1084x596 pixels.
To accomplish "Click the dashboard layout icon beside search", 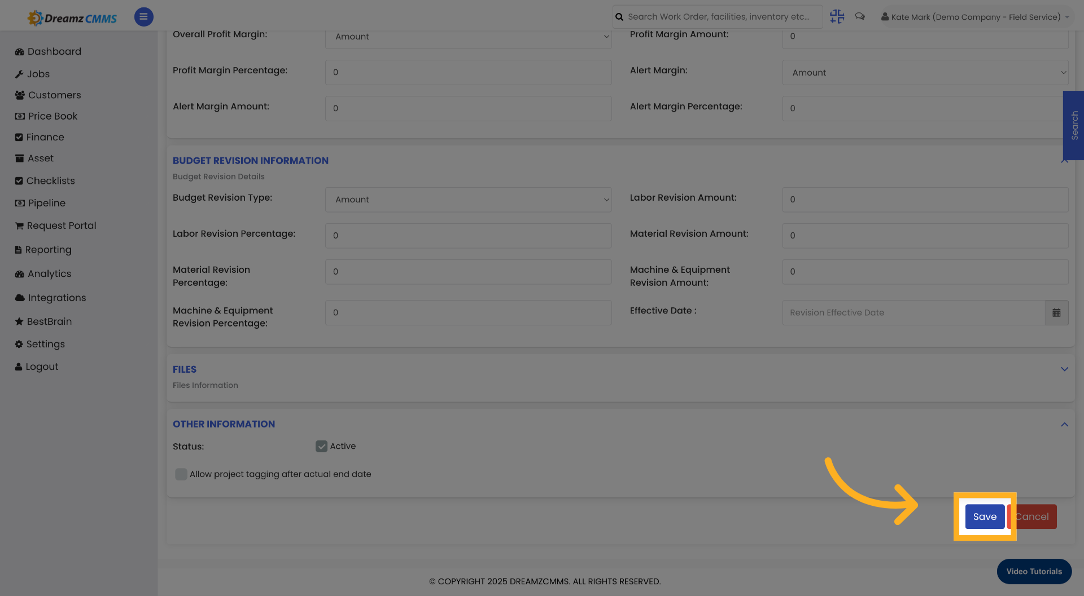I will point(837,16).
